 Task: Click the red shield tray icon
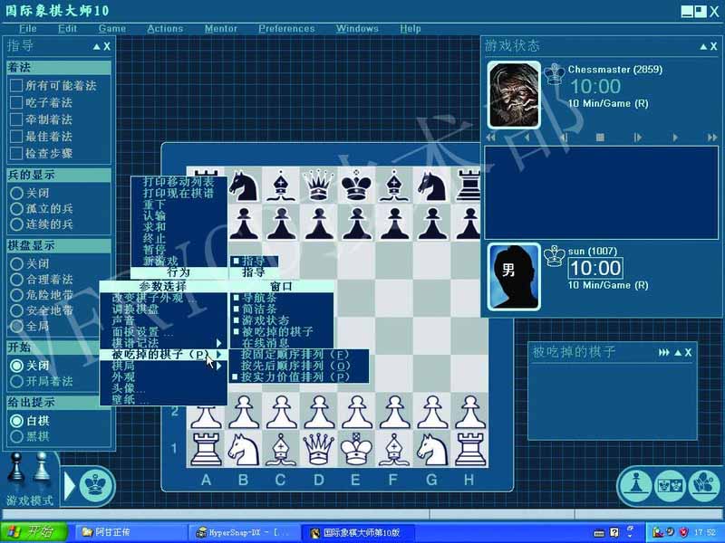pyautogui.click(x=684, y=532)
